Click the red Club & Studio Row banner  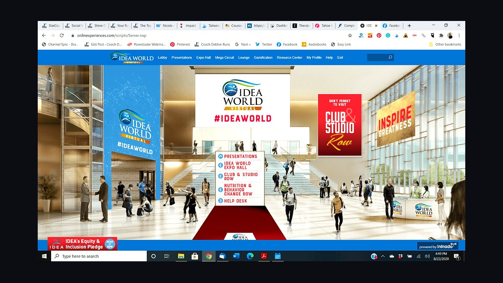tap(340, 125)
